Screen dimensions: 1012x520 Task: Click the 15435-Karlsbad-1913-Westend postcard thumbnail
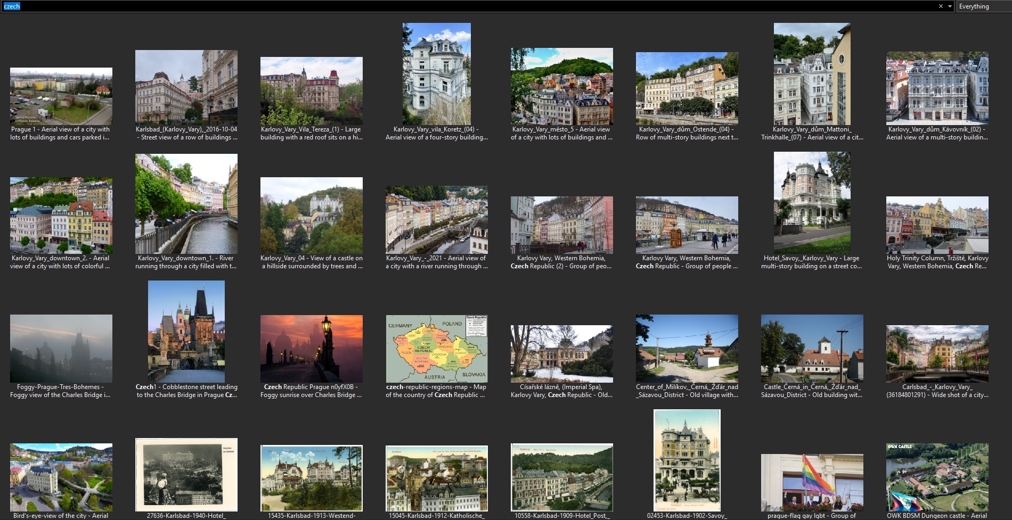coord(312,478)
